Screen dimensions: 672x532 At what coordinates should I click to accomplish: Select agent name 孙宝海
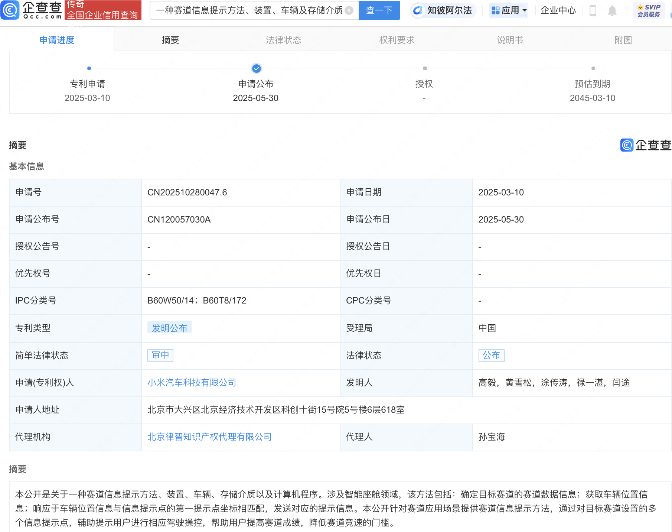492,437
